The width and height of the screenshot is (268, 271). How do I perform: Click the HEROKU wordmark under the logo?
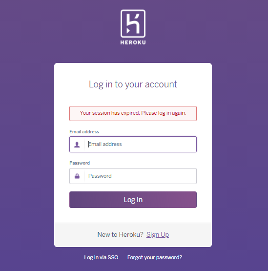133,42
